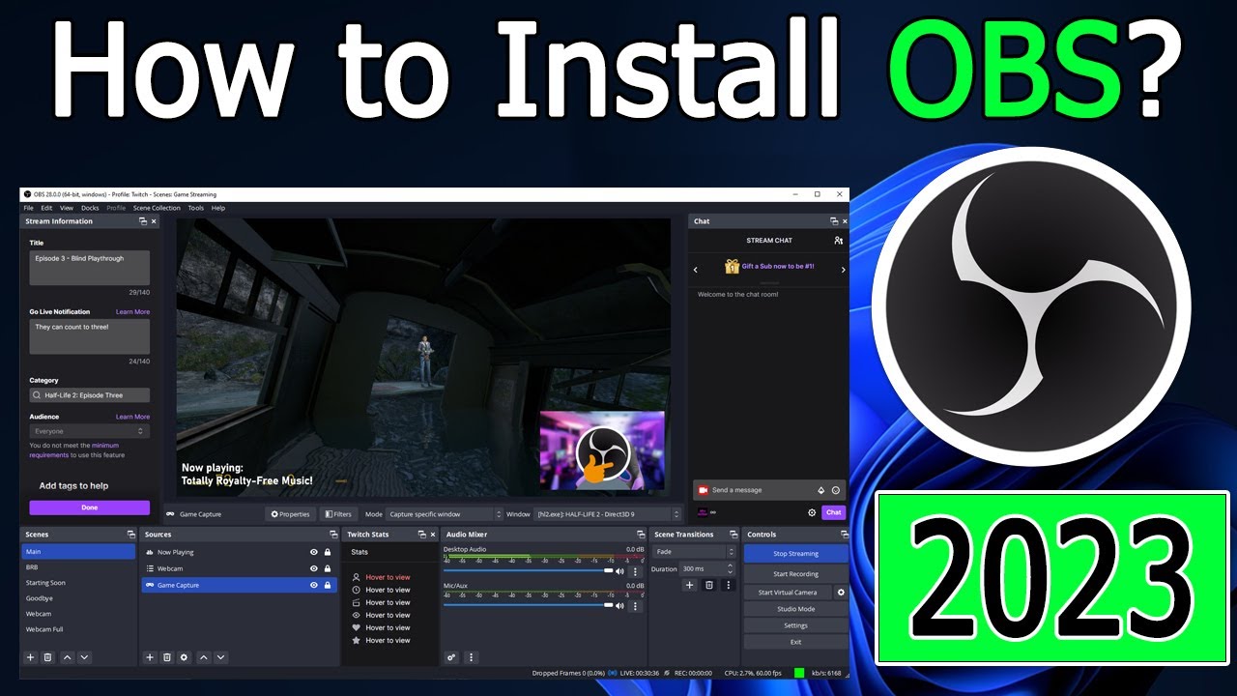Add a new source with the Sources plus icon
Image resolution: width=1237 pixels, height=696 pixels.
click(x=150, y=657)
